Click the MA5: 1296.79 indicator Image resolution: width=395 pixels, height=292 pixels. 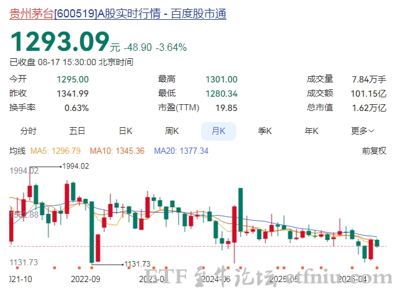point(55,151)
